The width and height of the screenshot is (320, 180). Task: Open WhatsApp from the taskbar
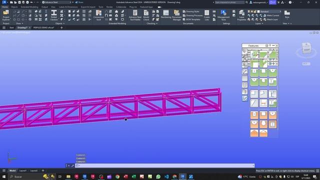(158, 176)
